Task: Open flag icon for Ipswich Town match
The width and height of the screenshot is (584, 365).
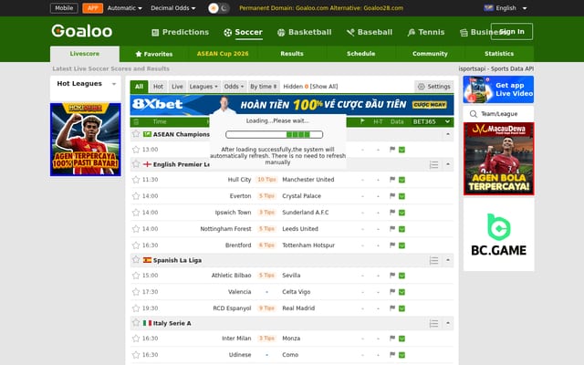Action: pyautogui.click(x=392, y=213)
